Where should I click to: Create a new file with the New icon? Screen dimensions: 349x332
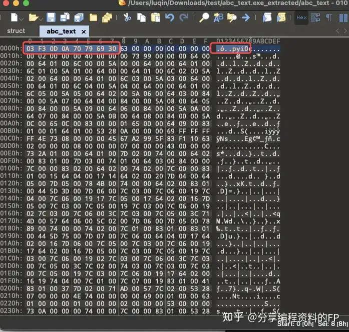point(14,17)
